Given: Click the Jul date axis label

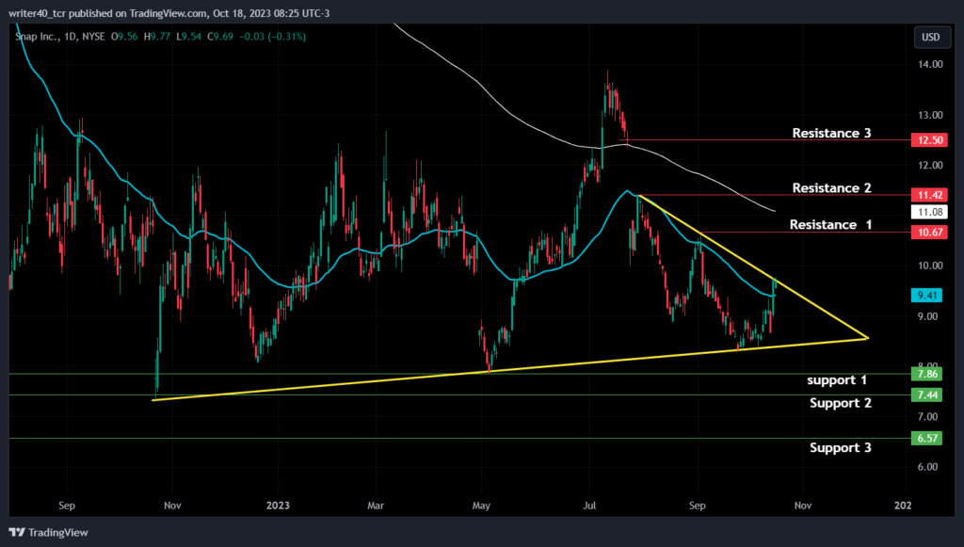Looking at the screenshot, I should tap(589, 506).
